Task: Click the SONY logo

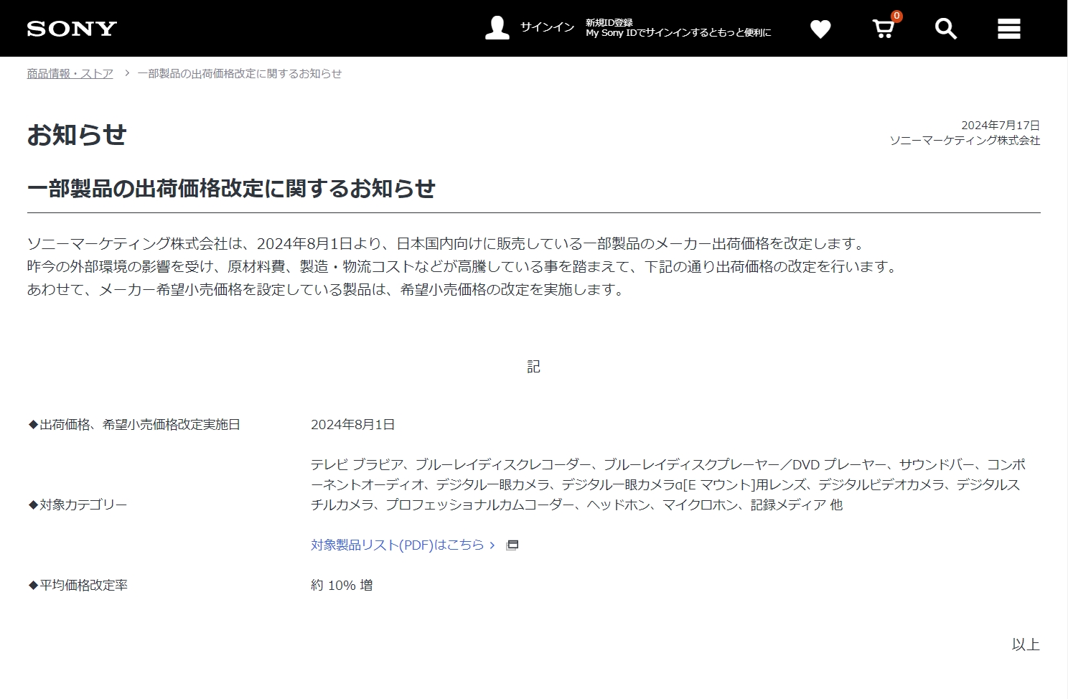Action: coord(70,28)
